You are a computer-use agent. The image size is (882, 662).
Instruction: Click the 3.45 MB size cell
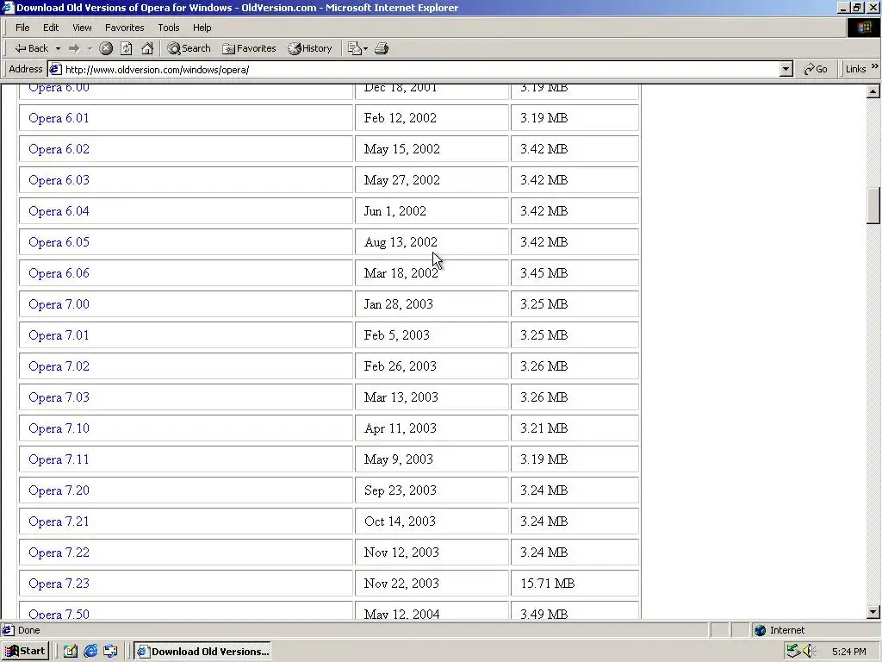click(575, 273)
